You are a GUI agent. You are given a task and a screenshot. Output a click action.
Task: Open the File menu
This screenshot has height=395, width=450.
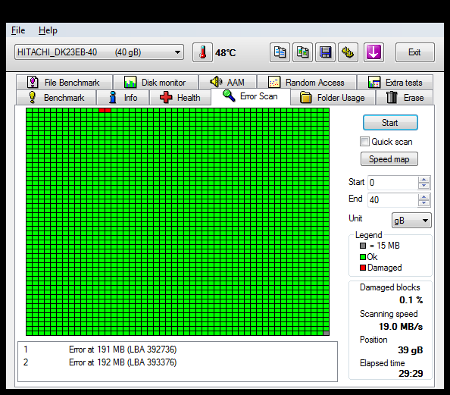point(18,30)
